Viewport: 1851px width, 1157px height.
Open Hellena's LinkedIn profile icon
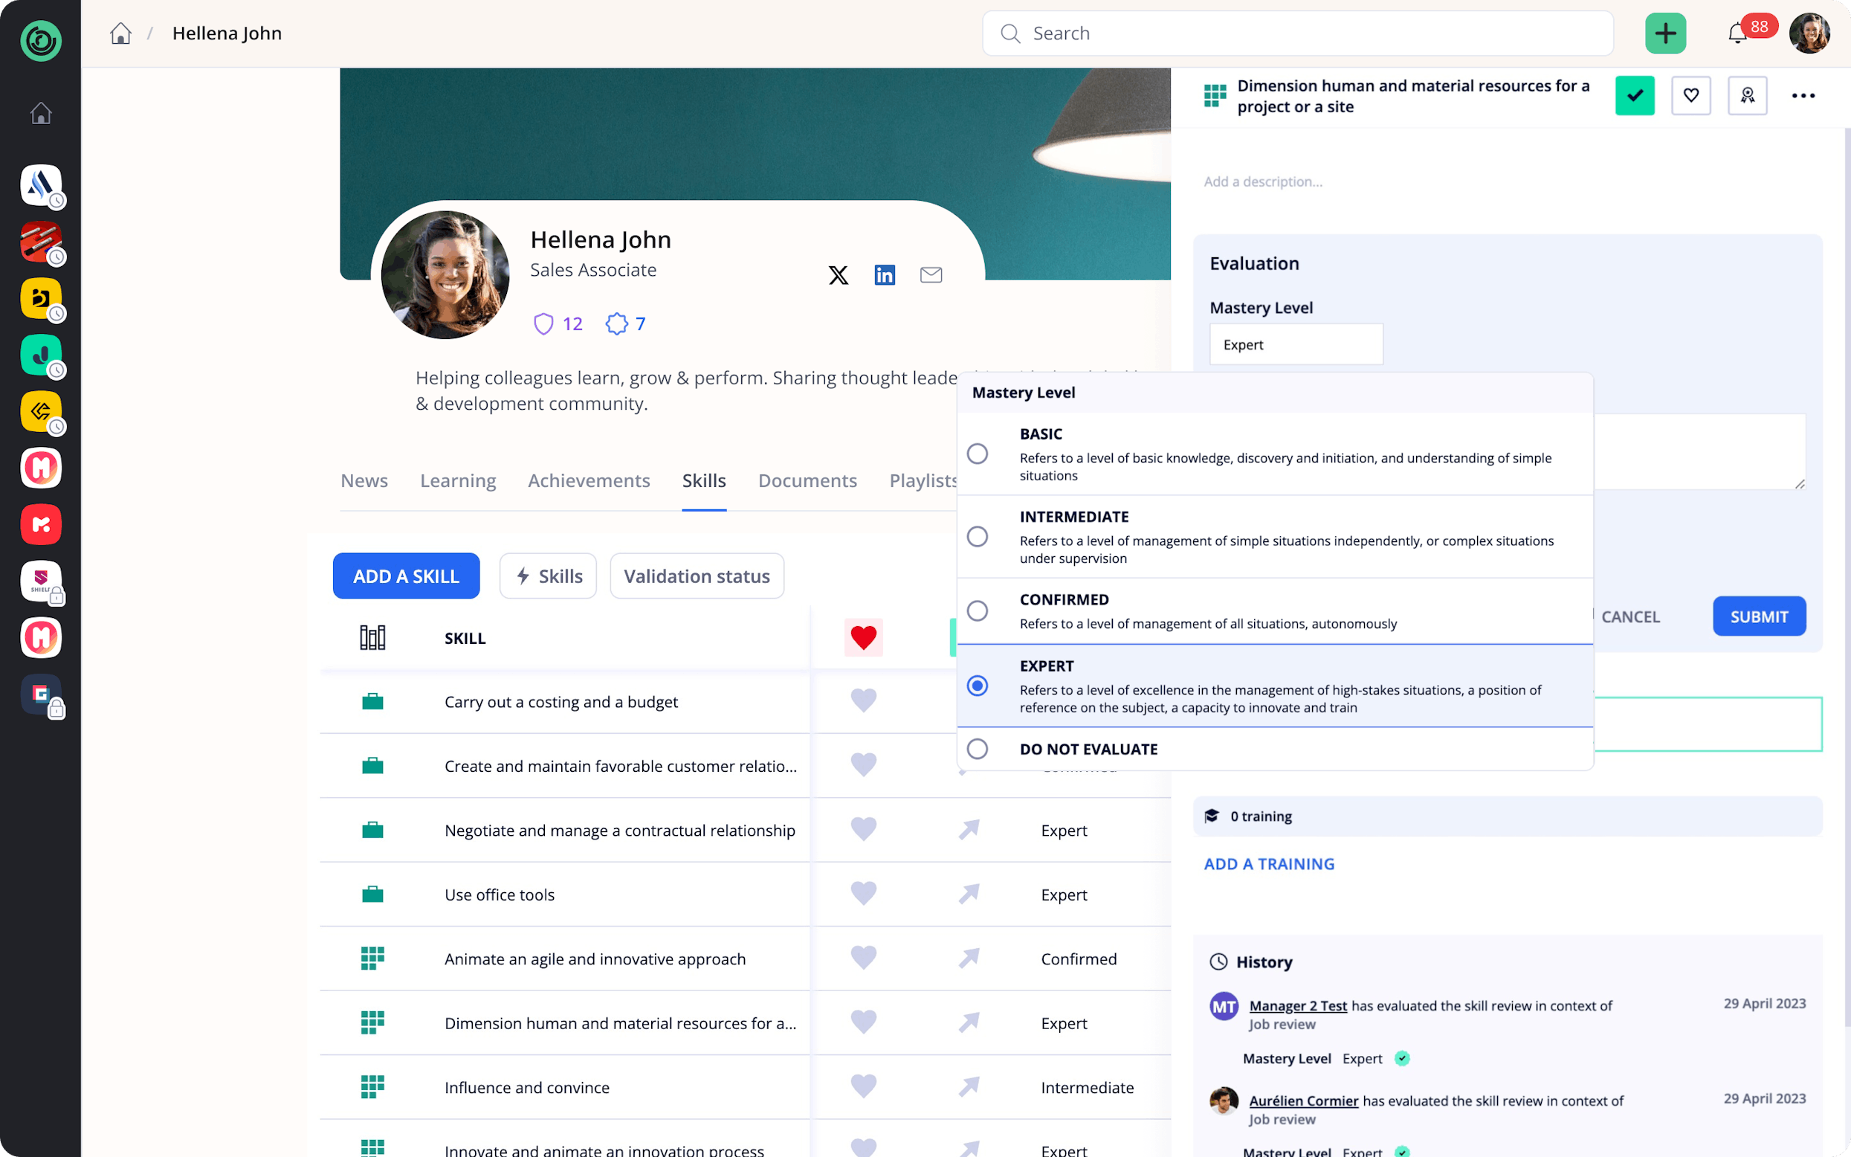[884, 274]
